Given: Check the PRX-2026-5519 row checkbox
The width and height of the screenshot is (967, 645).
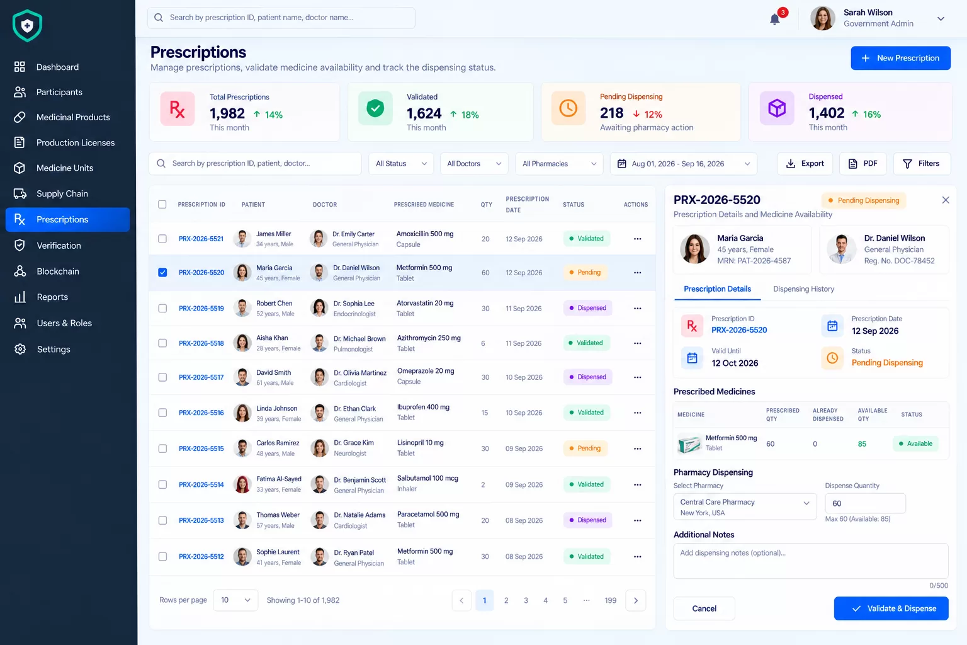Looking at the screenshot, I should point(162,309).
